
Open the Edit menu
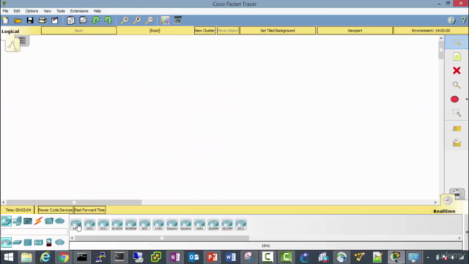[x=17, y=11]
